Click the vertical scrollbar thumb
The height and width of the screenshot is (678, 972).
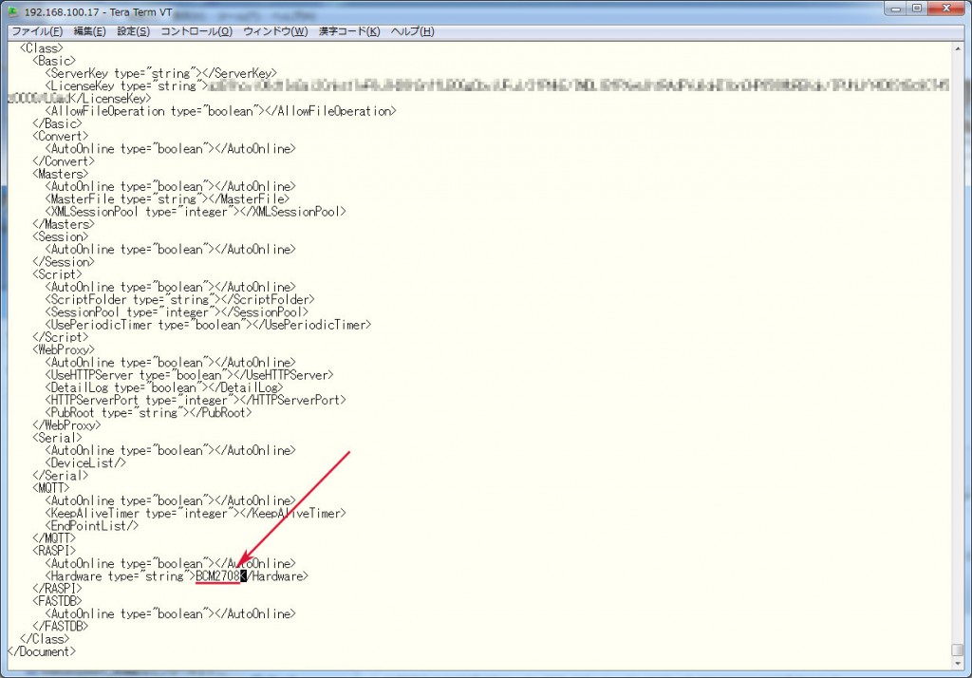[958, 650]
